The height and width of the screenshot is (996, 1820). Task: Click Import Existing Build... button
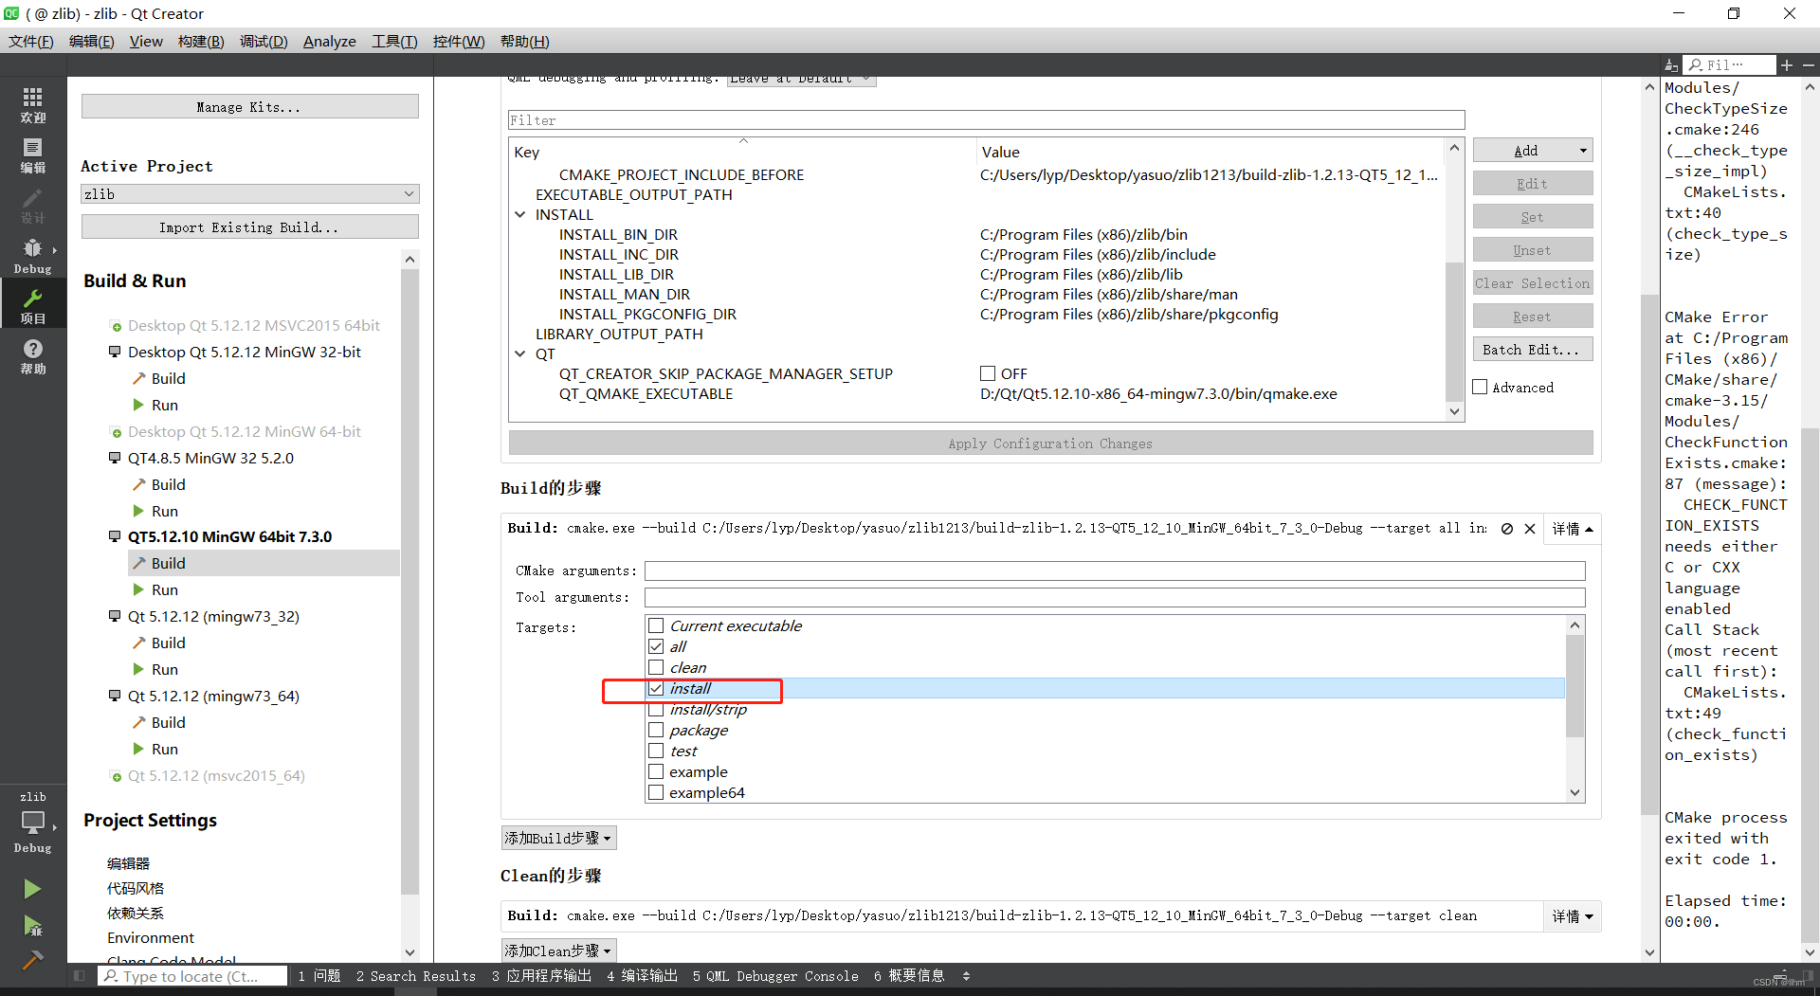pyautogui.click(x=250, y=226)
